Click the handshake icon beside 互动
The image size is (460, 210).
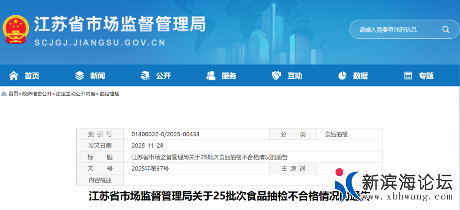[x=276, y=76]
